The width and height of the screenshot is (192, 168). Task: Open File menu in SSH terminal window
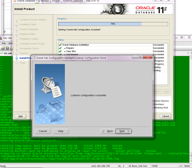pos(4,43)
